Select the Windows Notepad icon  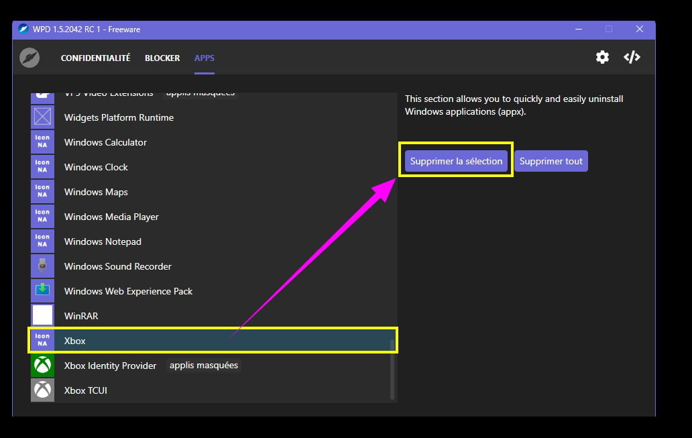point(42,241)
